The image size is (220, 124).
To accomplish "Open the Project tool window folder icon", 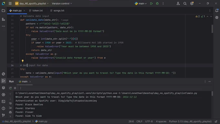I will 3,11.
